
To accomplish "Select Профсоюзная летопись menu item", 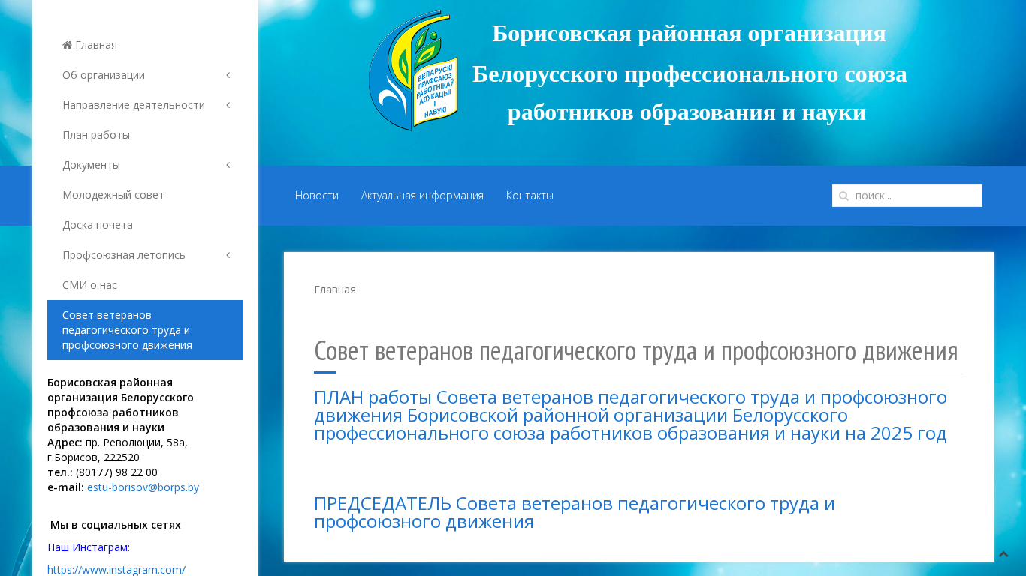I will [x=145, y=255].
